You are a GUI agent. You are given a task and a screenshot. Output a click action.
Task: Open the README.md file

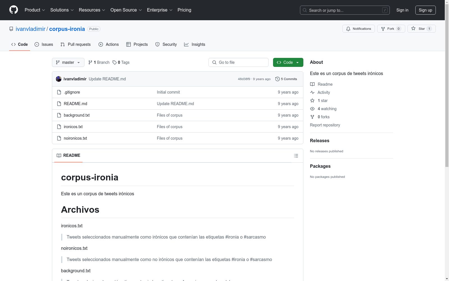75,104
